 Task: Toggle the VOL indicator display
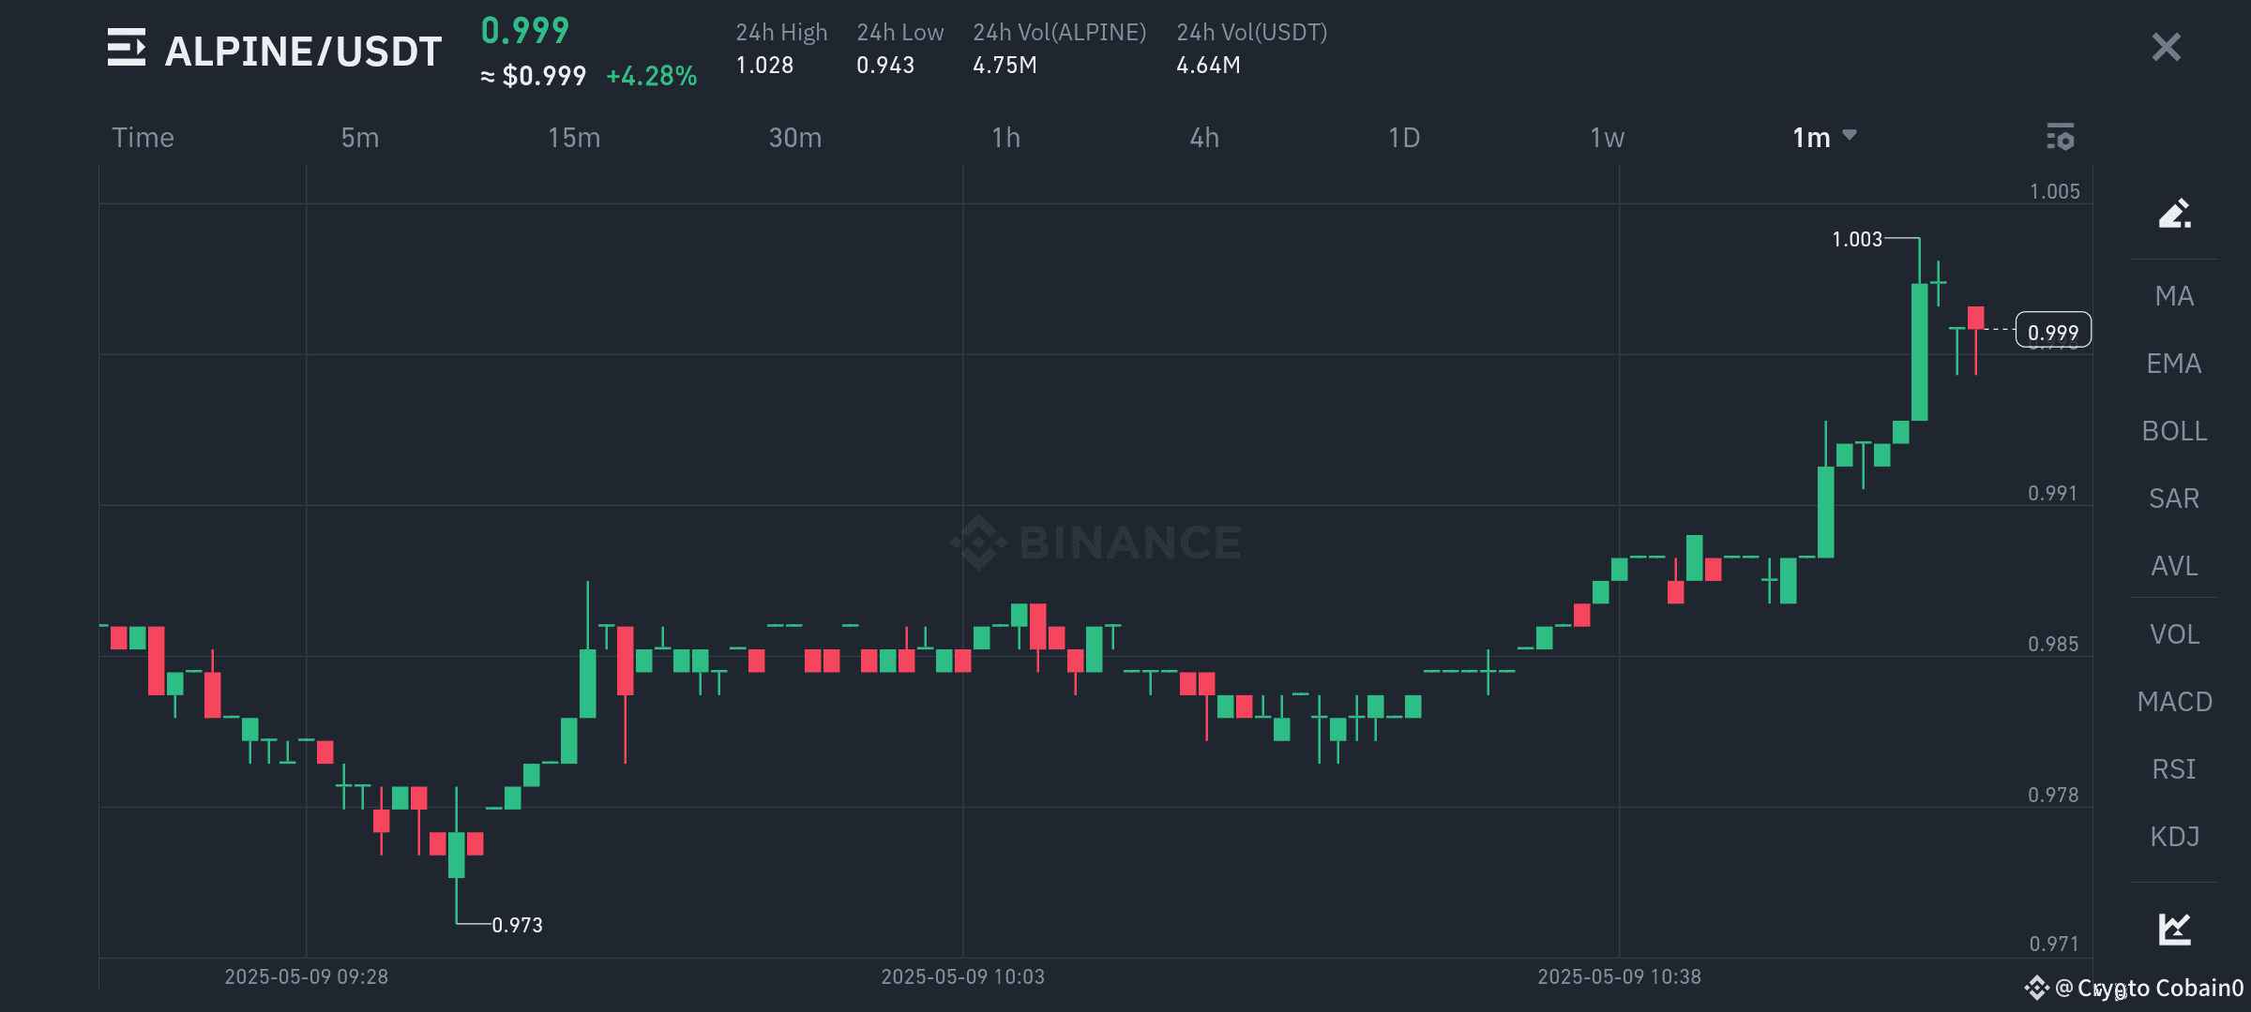pos(2174,633)
